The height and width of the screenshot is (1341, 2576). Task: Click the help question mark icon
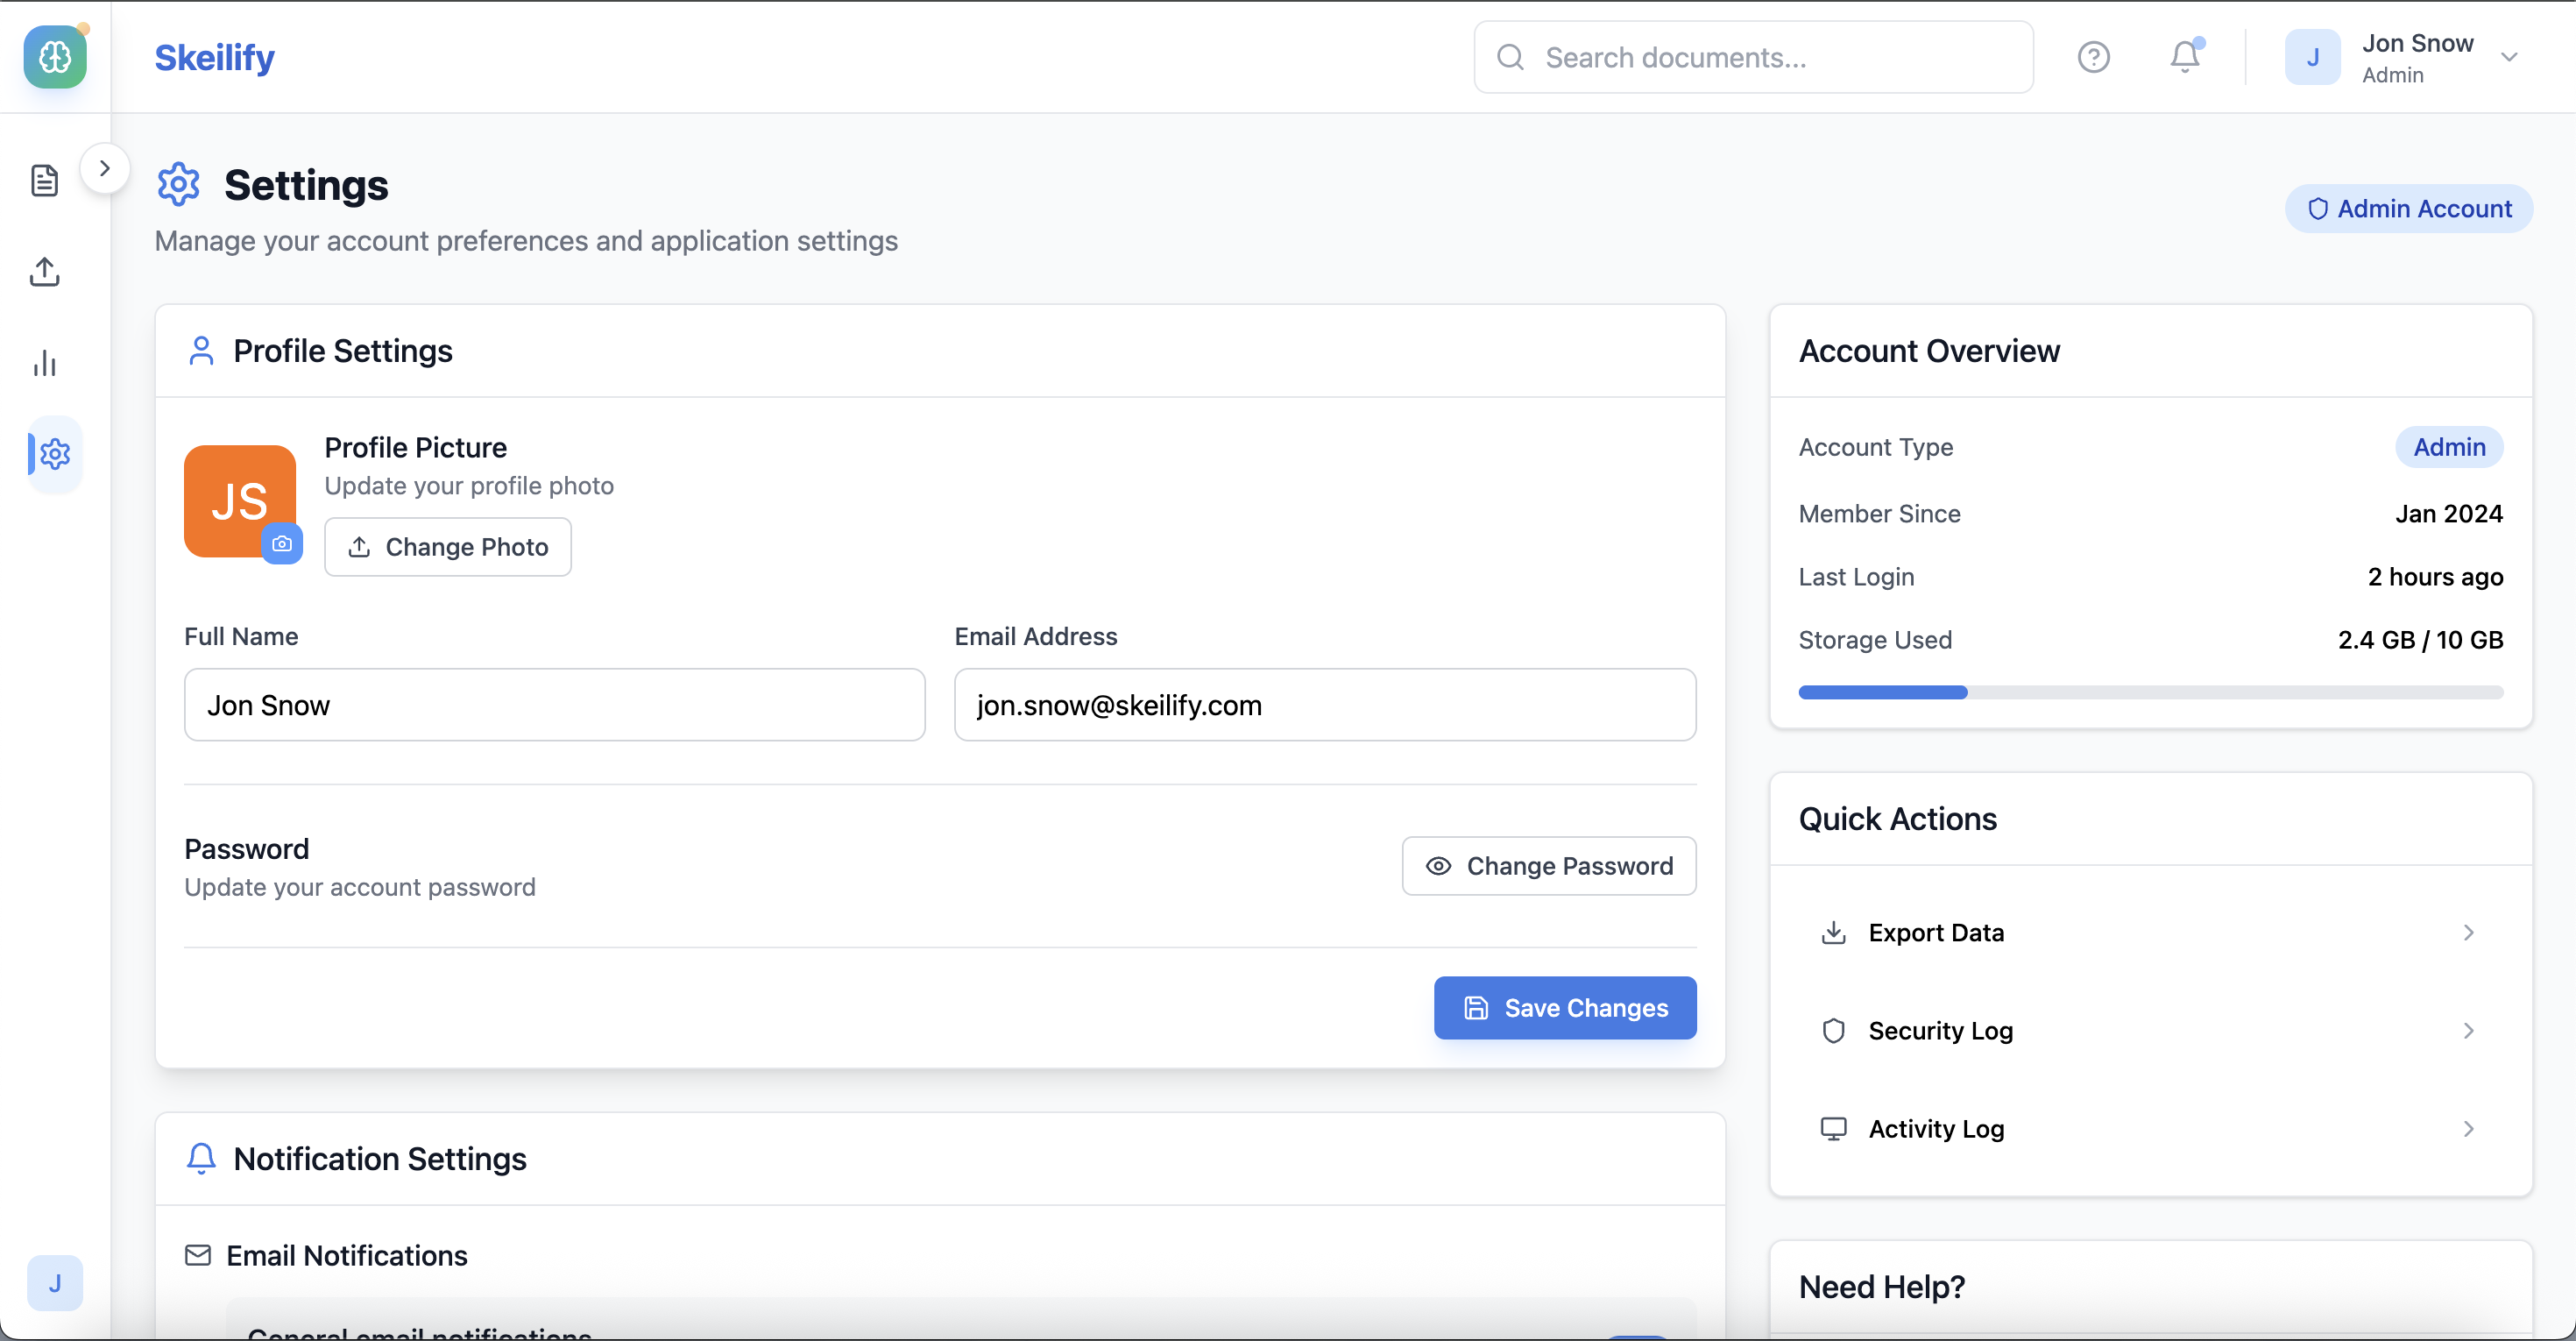click(x=2093, y=57)
